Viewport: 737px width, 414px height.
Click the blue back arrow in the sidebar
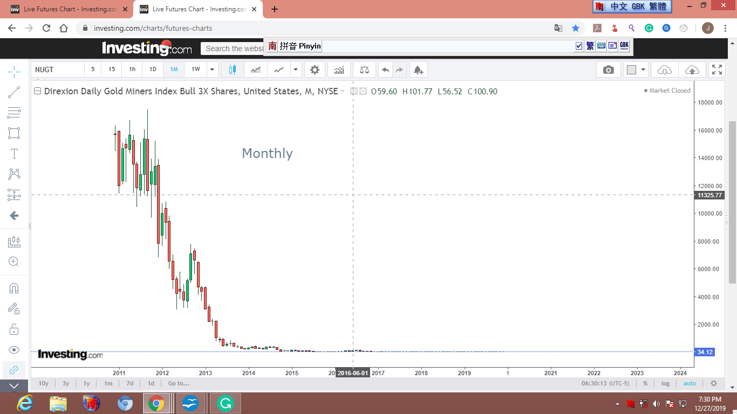[x=14, y=216]
